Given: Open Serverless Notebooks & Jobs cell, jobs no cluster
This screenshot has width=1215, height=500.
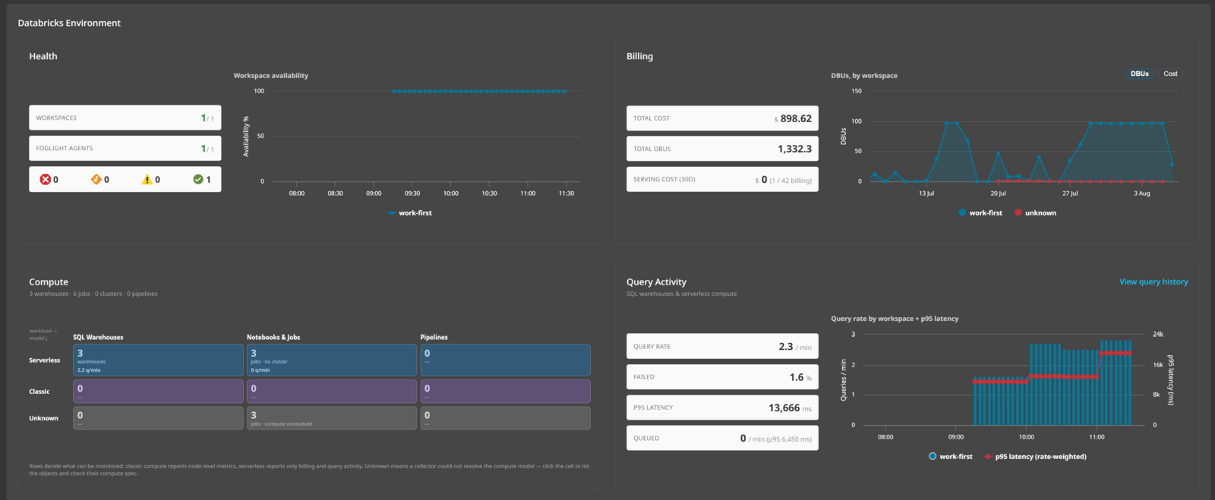Looking at the screenshot, I should point(332,360).
